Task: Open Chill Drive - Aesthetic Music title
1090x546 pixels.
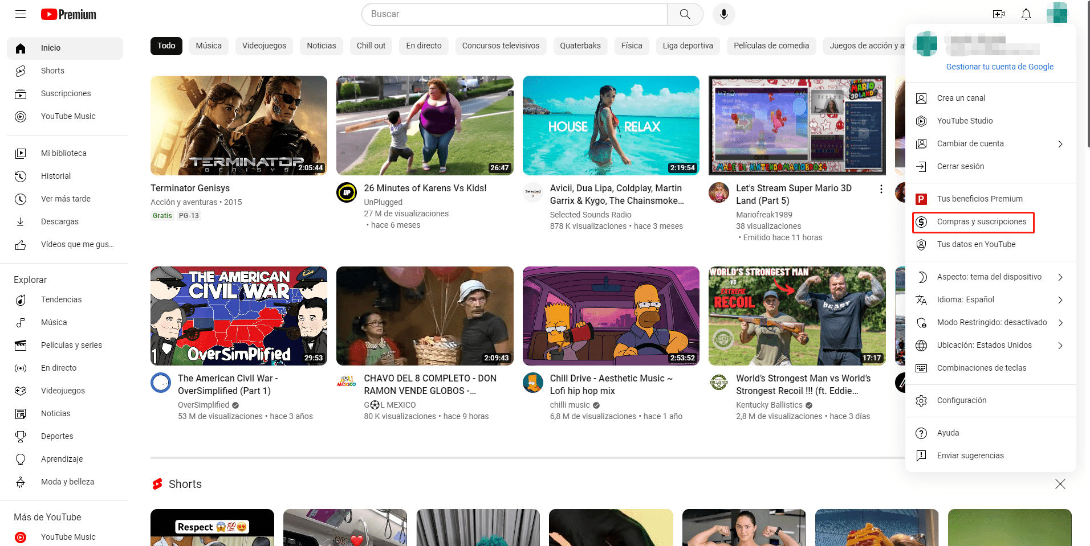Action: point(611,384)
